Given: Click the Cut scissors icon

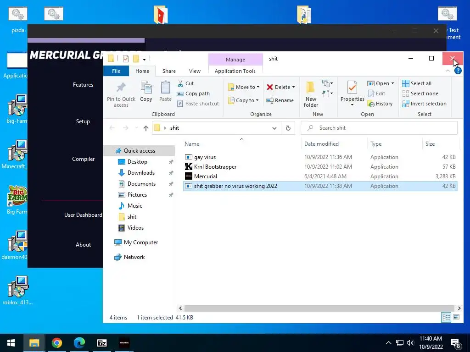Looking at the screenshot, I should tap(180, 83).
